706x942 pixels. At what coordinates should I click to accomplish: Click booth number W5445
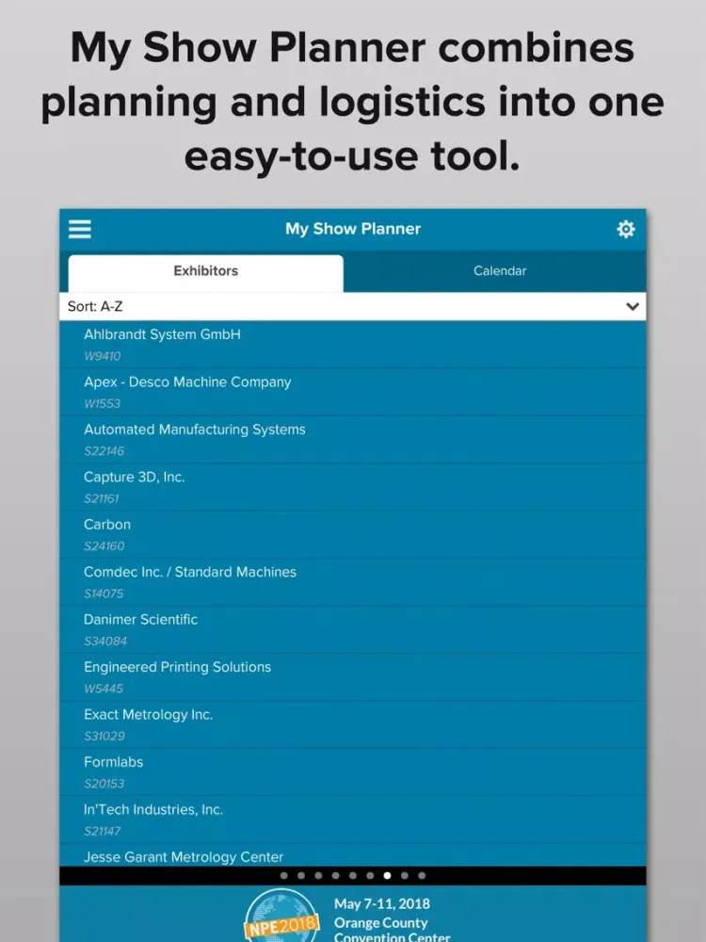point(104,688)
